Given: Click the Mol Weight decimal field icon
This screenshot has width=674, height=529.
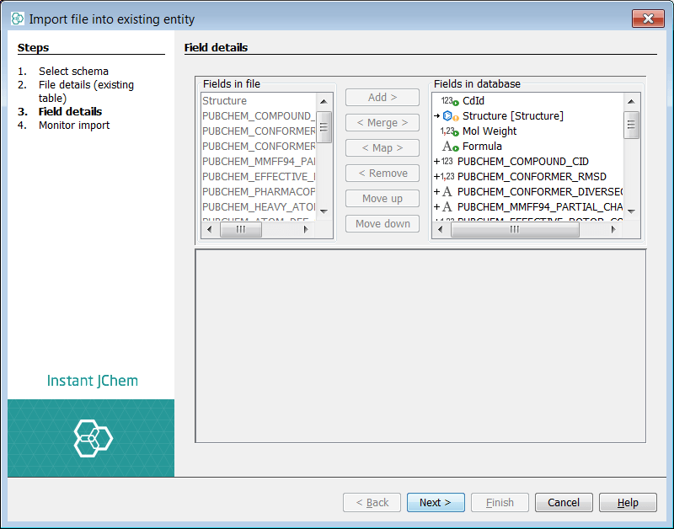Looking at the screenshot, I should [449, 131].
